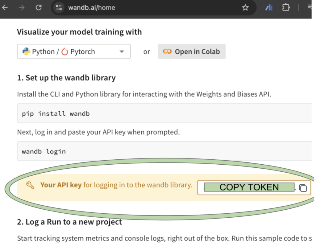The height and width of the screenshot is (246, 316).
Task: Click the browser forward arrow
Action: pos(21,8)
